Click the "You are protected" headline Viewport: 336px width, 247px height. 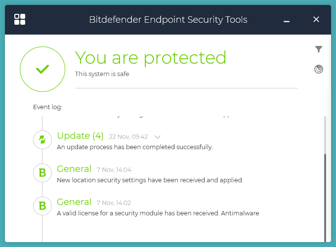pyautogui.click(x=151, y=58)
